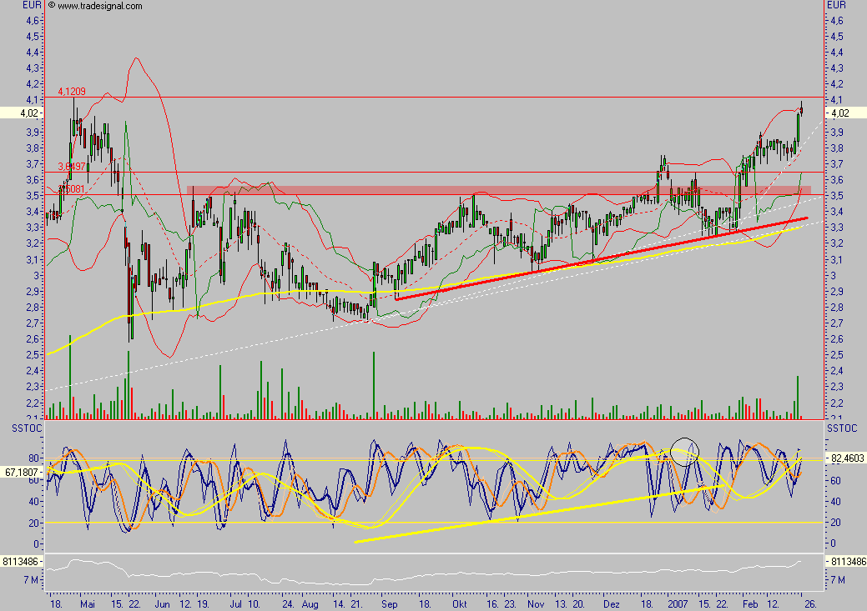Select the 3,5081 horizontal line label
The height and width of the screenshot is (611, 867).
coord(72,189)
